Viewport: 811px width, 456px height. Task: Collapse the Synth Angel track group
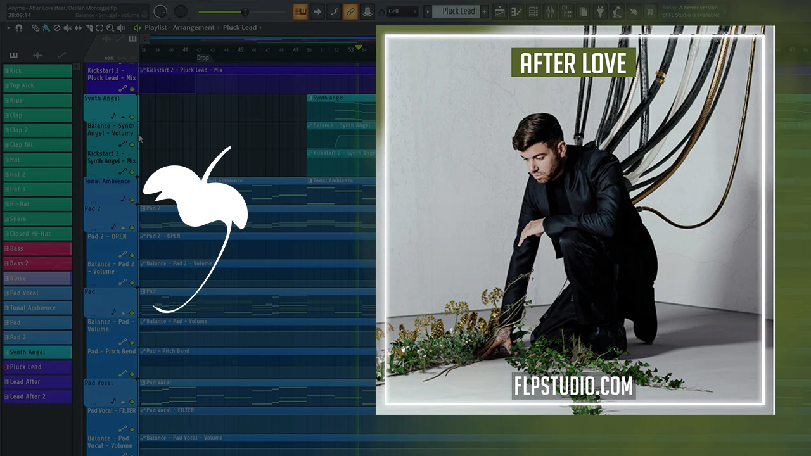pos(123,117)
